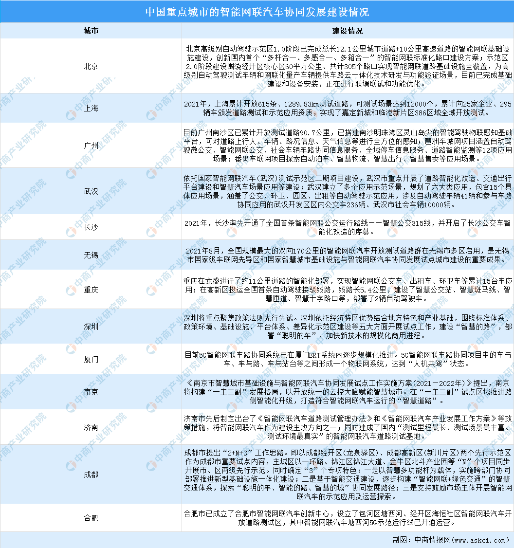Click Xiamen's BRT 5G description text

(x=347, y=359)
